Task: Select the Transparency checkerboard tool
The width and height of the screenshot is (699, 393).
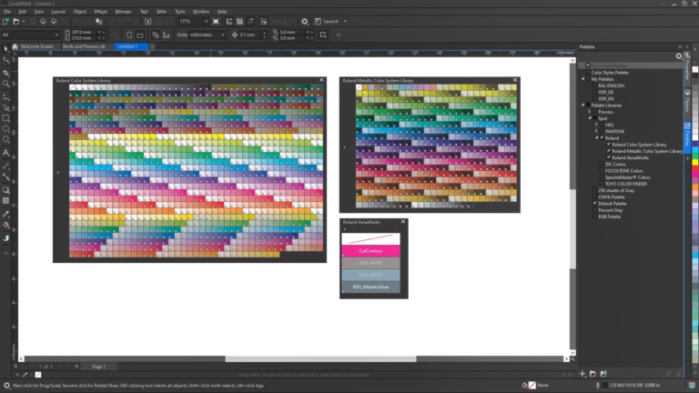Action: pos(5,201)
